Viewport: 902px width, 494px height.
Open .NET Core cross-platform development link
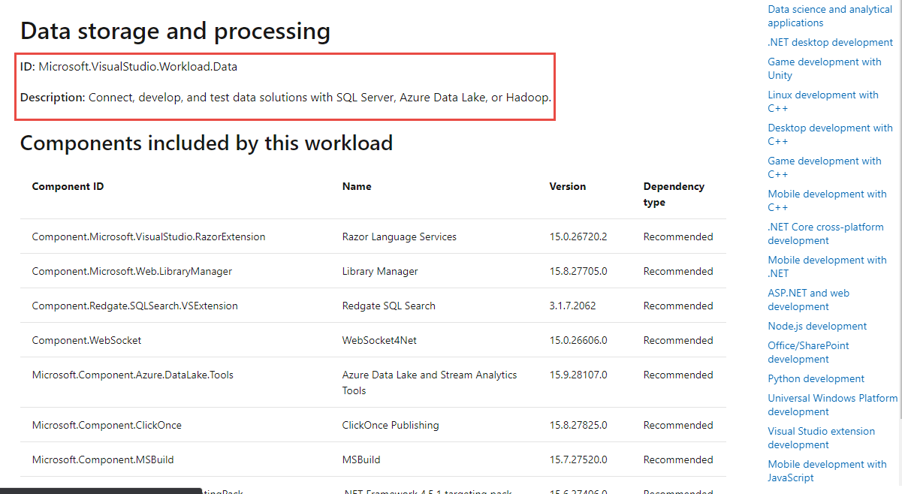tap(825, 233)
